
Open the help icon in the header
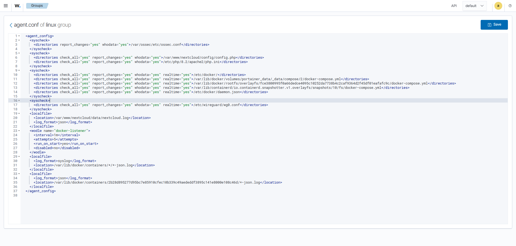[x=510, y=6]
